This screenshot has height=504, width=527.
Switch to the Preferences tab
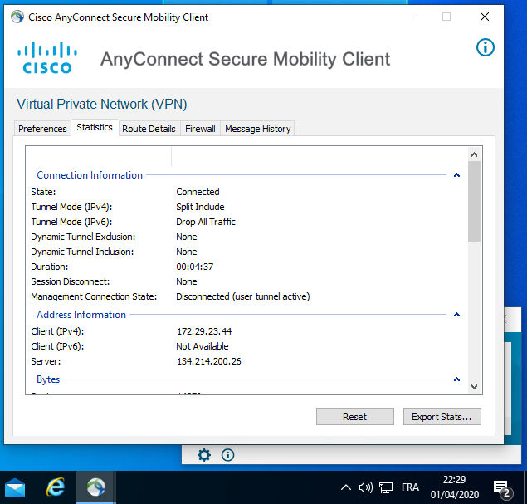(x=42, y=129)
